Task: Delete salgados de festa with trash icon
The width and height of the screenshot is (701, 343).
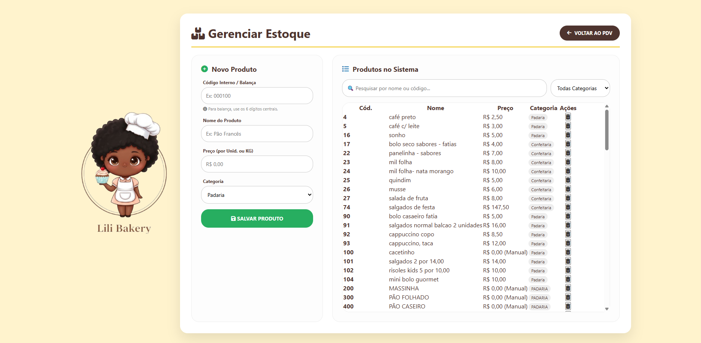Action: click(568, 207)
